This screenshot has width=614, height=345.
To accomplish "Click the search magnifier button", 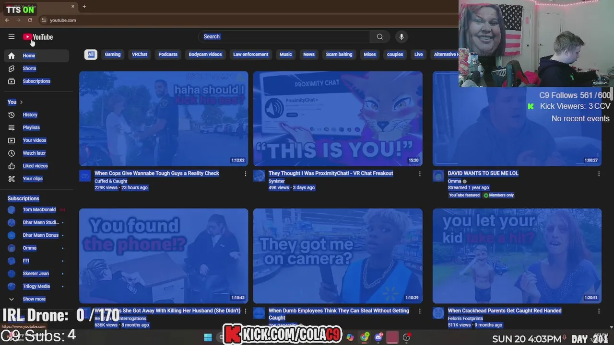I will click(379, 36).
